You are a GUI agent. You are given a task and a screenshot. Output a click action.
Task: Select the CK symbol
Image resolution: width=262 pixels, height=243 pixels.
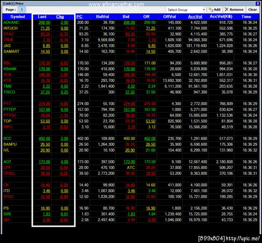(6, 185)
